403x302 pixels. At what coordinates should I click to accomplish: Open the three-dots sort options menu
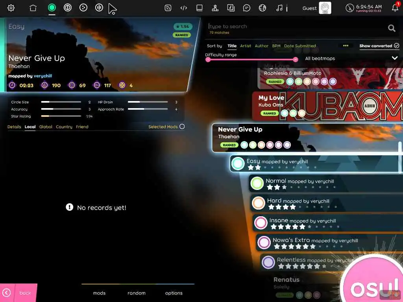tap(346, 46)
